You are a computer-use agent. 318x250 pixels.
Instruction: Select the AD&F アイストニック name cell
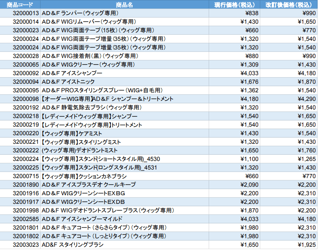(124, 82)
